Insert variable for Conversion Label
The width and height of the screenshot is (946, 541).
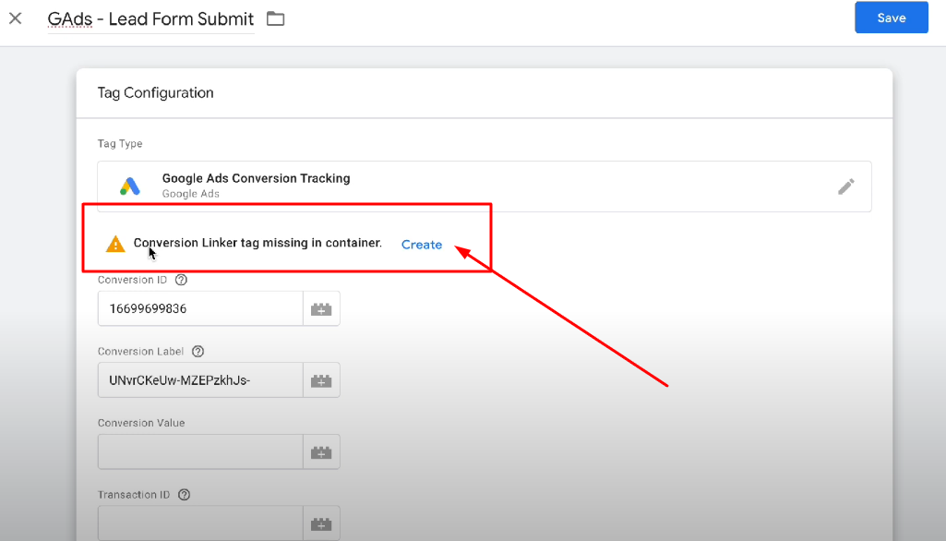321,380
